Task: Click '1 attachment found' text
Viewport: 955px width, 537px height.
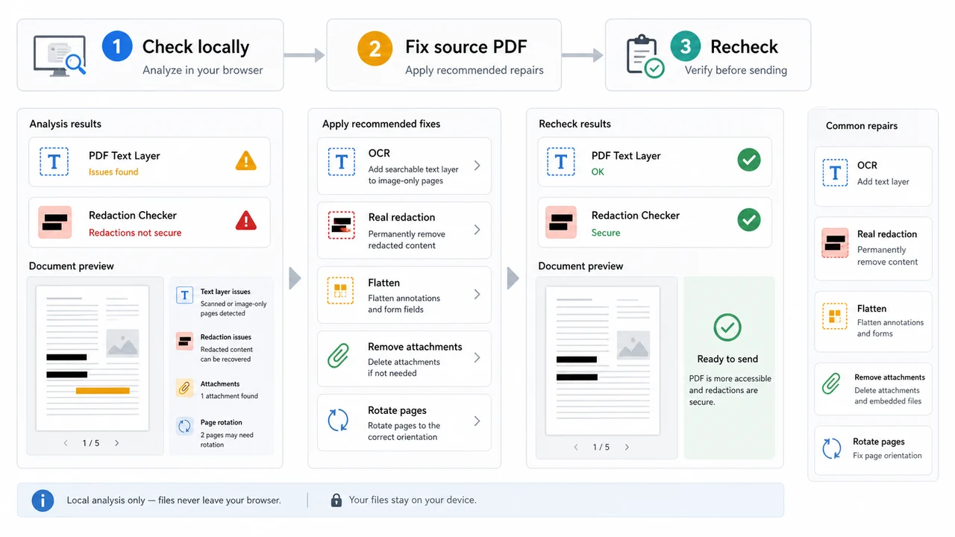Action: [x=229, y=396]
